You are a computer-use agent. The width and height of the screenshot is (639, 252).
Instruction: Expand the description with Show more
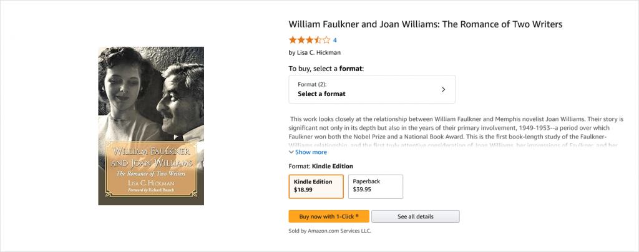click(x=311, y=152)
